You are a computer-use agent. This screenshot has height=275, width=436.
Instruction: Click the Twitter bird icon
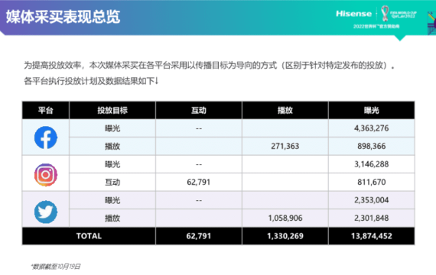46,212
